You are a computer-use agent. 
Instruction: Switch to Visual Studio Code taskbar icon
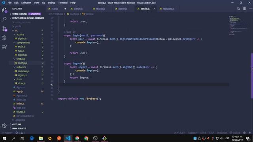click(68, 138)
